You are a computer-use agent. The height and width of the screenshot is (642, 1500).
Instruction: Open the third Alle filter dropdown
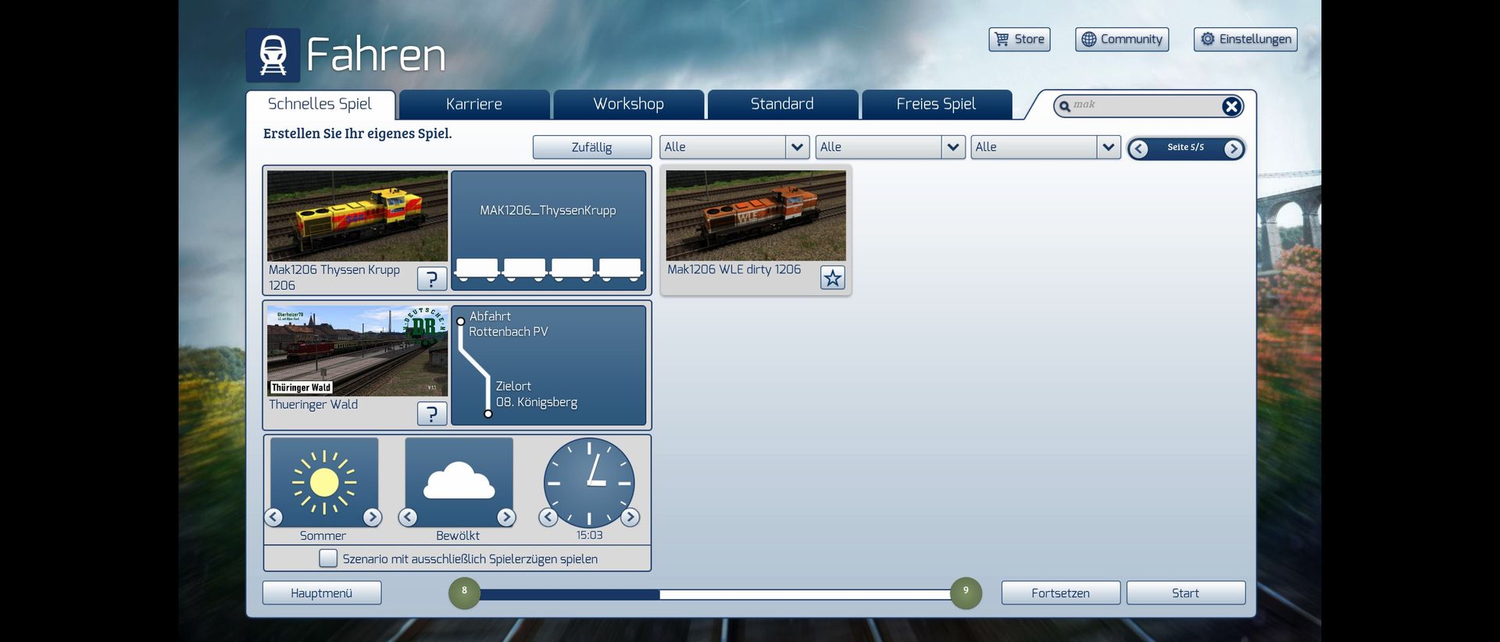(1045, 147)
